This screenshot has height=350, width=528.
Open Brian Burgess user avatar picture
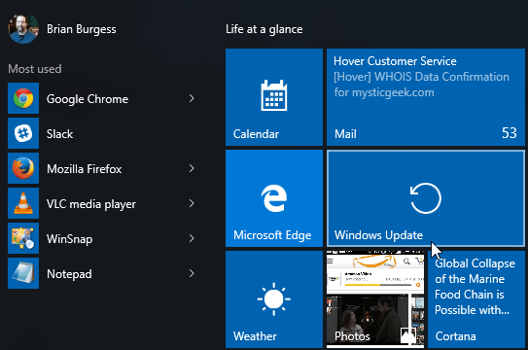(23, 28)
